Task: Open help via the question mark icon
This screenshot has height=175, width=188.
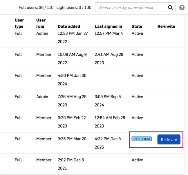Action: 182,8
